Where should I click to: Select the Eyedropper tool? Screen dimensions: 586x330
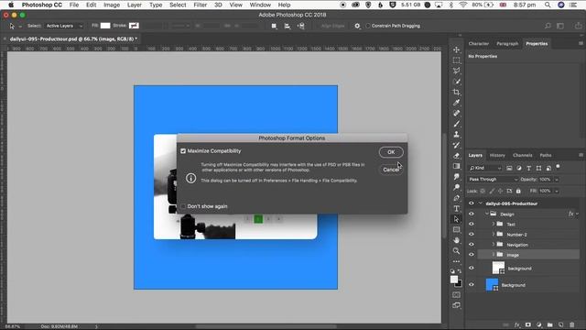(x=456, y=103)
